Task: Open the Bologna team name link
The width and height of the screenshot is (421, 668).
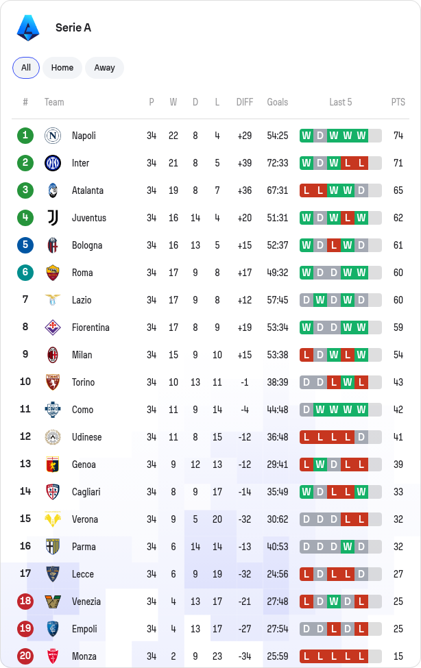Action: pos(87,245)
